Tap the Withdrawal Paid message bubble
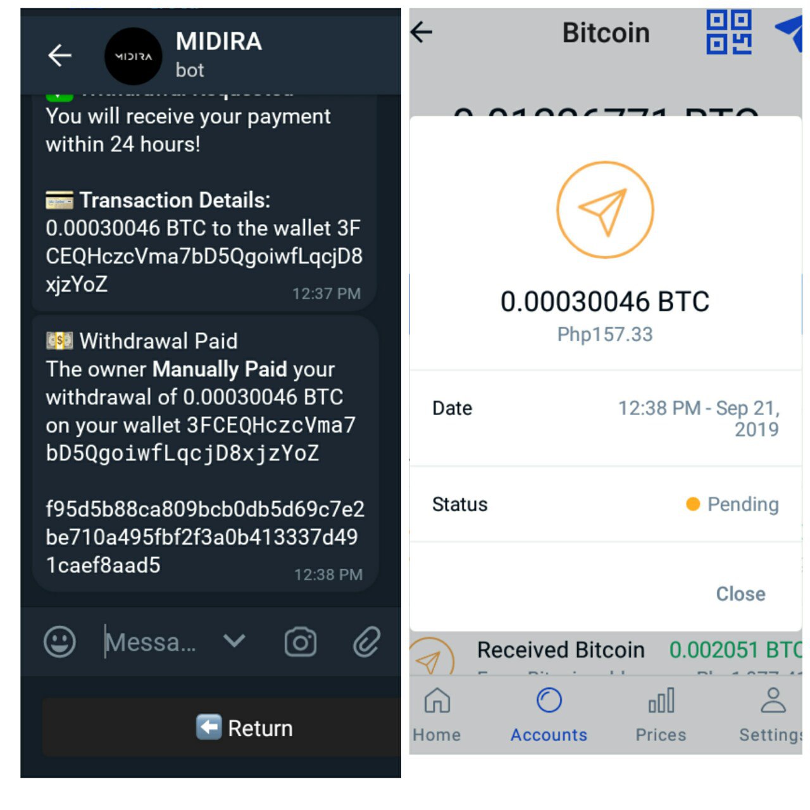The width and height of the screenshot is (810, 810). (x=205, y=453)
